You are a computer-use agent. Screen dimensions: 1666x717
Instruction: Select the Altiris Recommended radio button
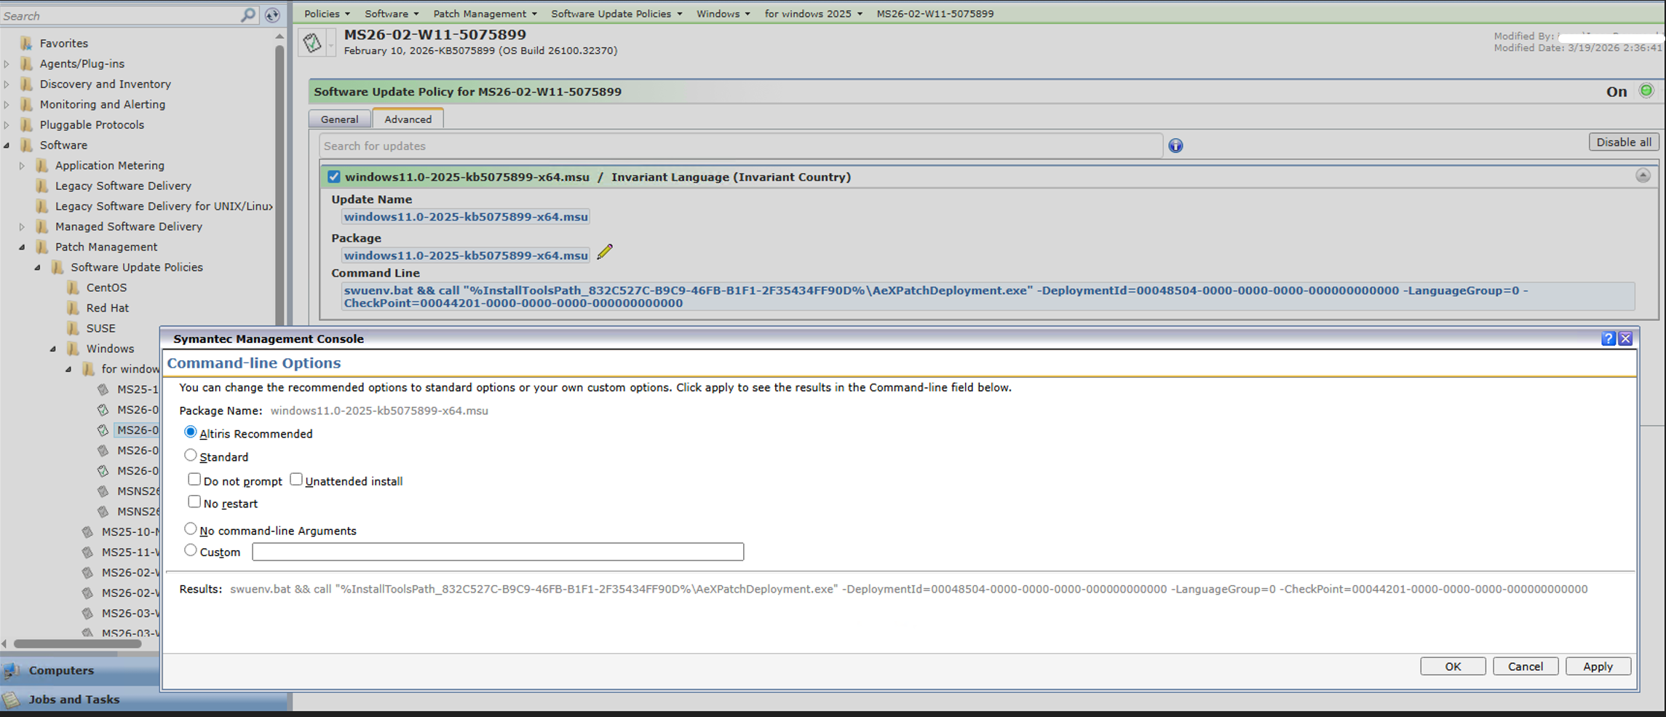point(191,432)
